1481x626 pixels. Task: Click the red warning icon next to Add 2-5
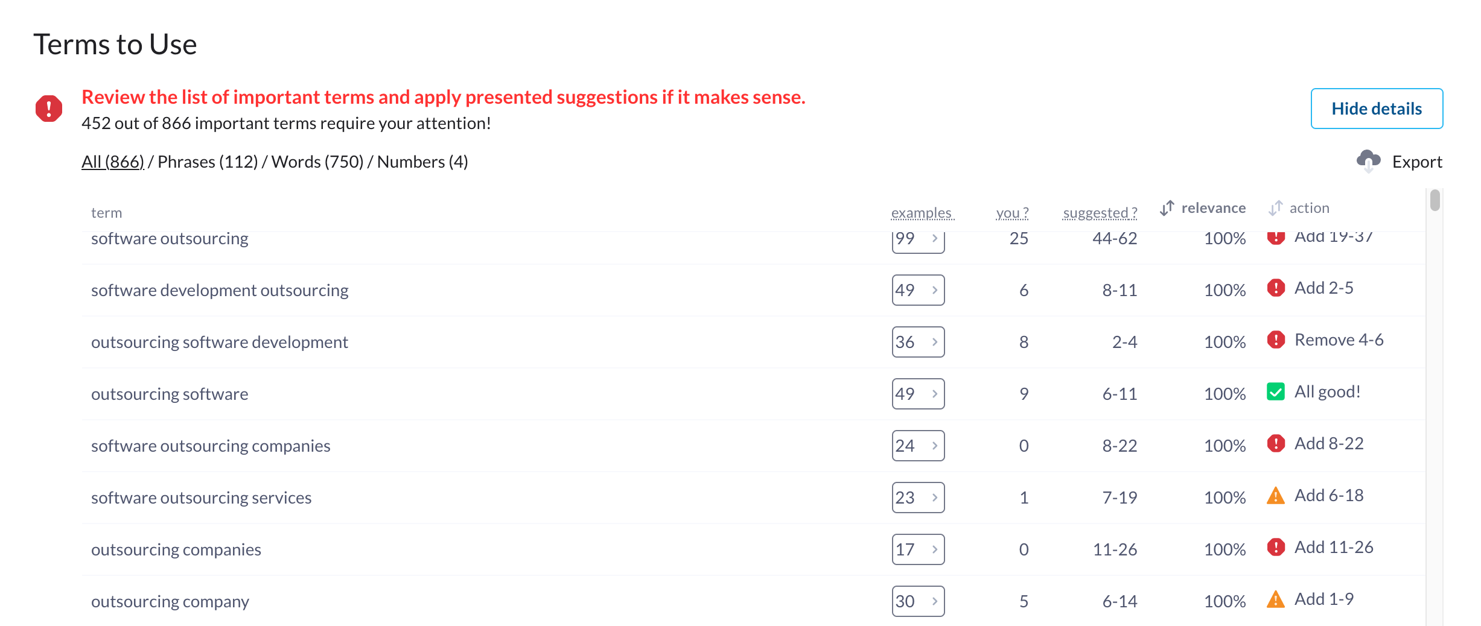point(1276,288)
